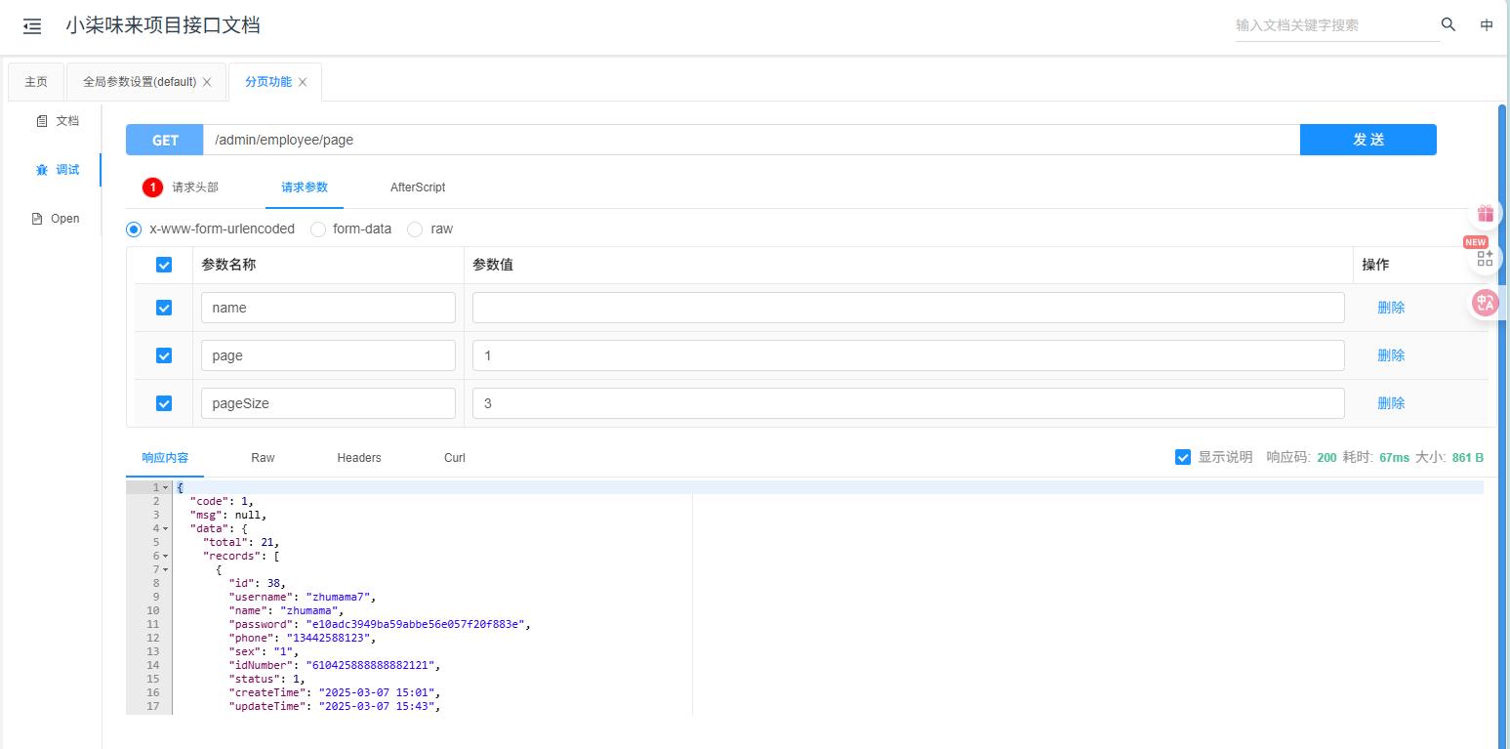Uncheck the name parameter checkbox

[x=164, y=308]
